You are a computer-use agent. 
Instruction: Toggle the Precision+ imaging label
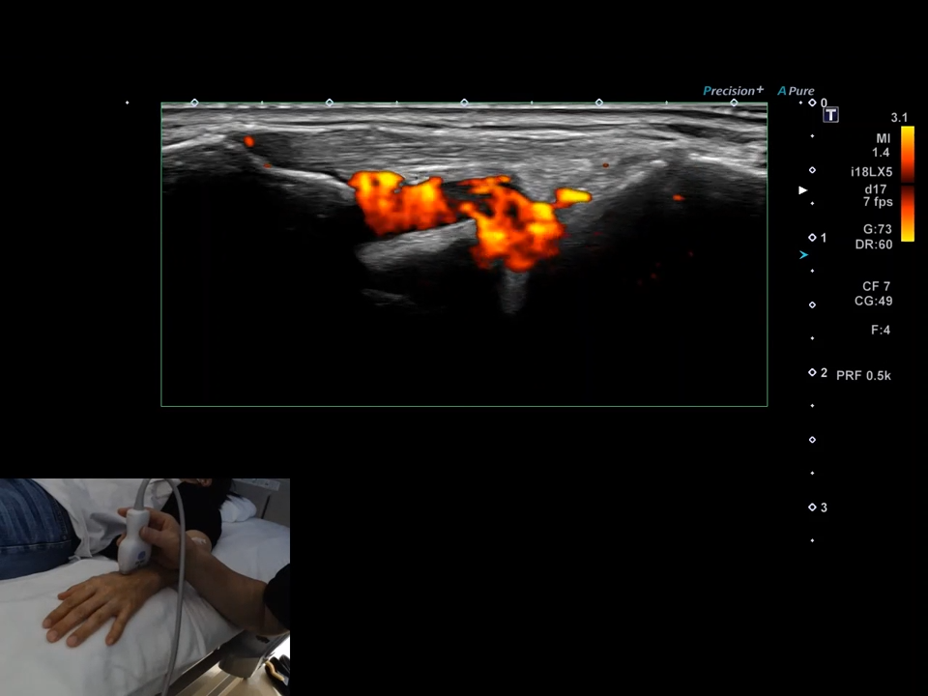click(x=733, y=91)
